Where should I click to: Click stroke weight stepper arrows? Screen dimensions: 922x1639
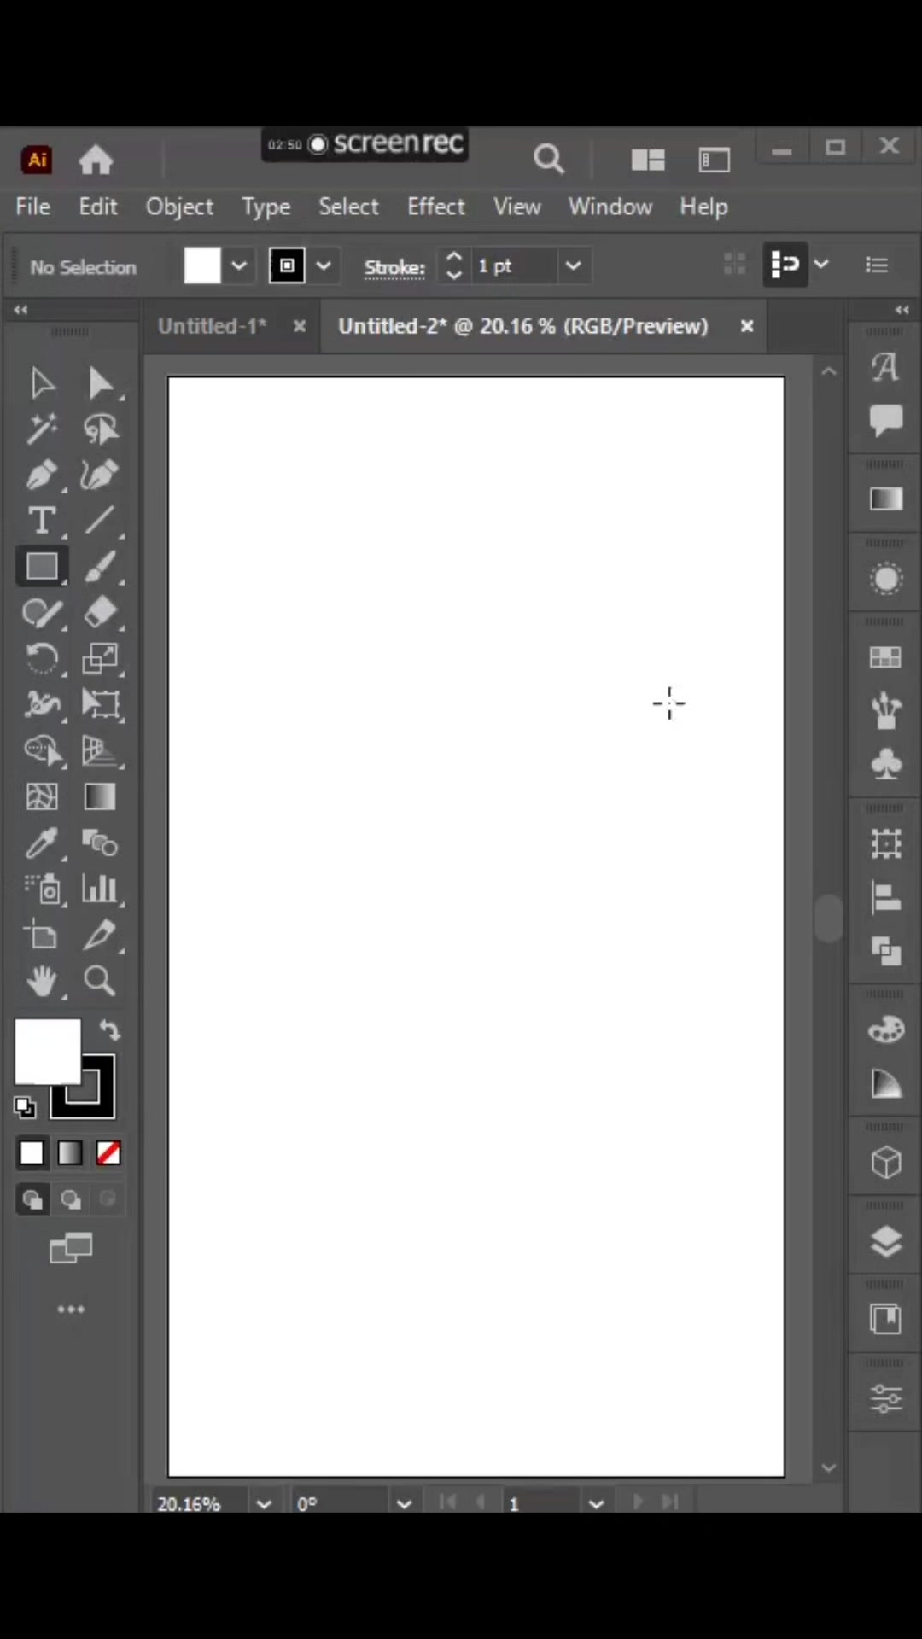click(x=454, y=265)
